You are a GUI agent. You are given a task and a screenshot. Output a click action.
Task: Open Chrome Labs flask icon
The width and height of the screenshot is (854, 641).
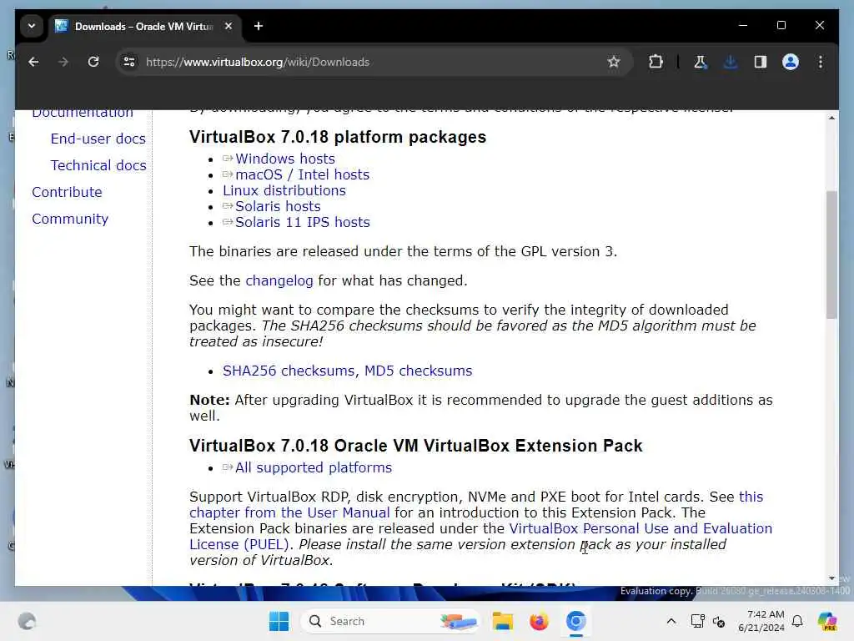point(701,62)
